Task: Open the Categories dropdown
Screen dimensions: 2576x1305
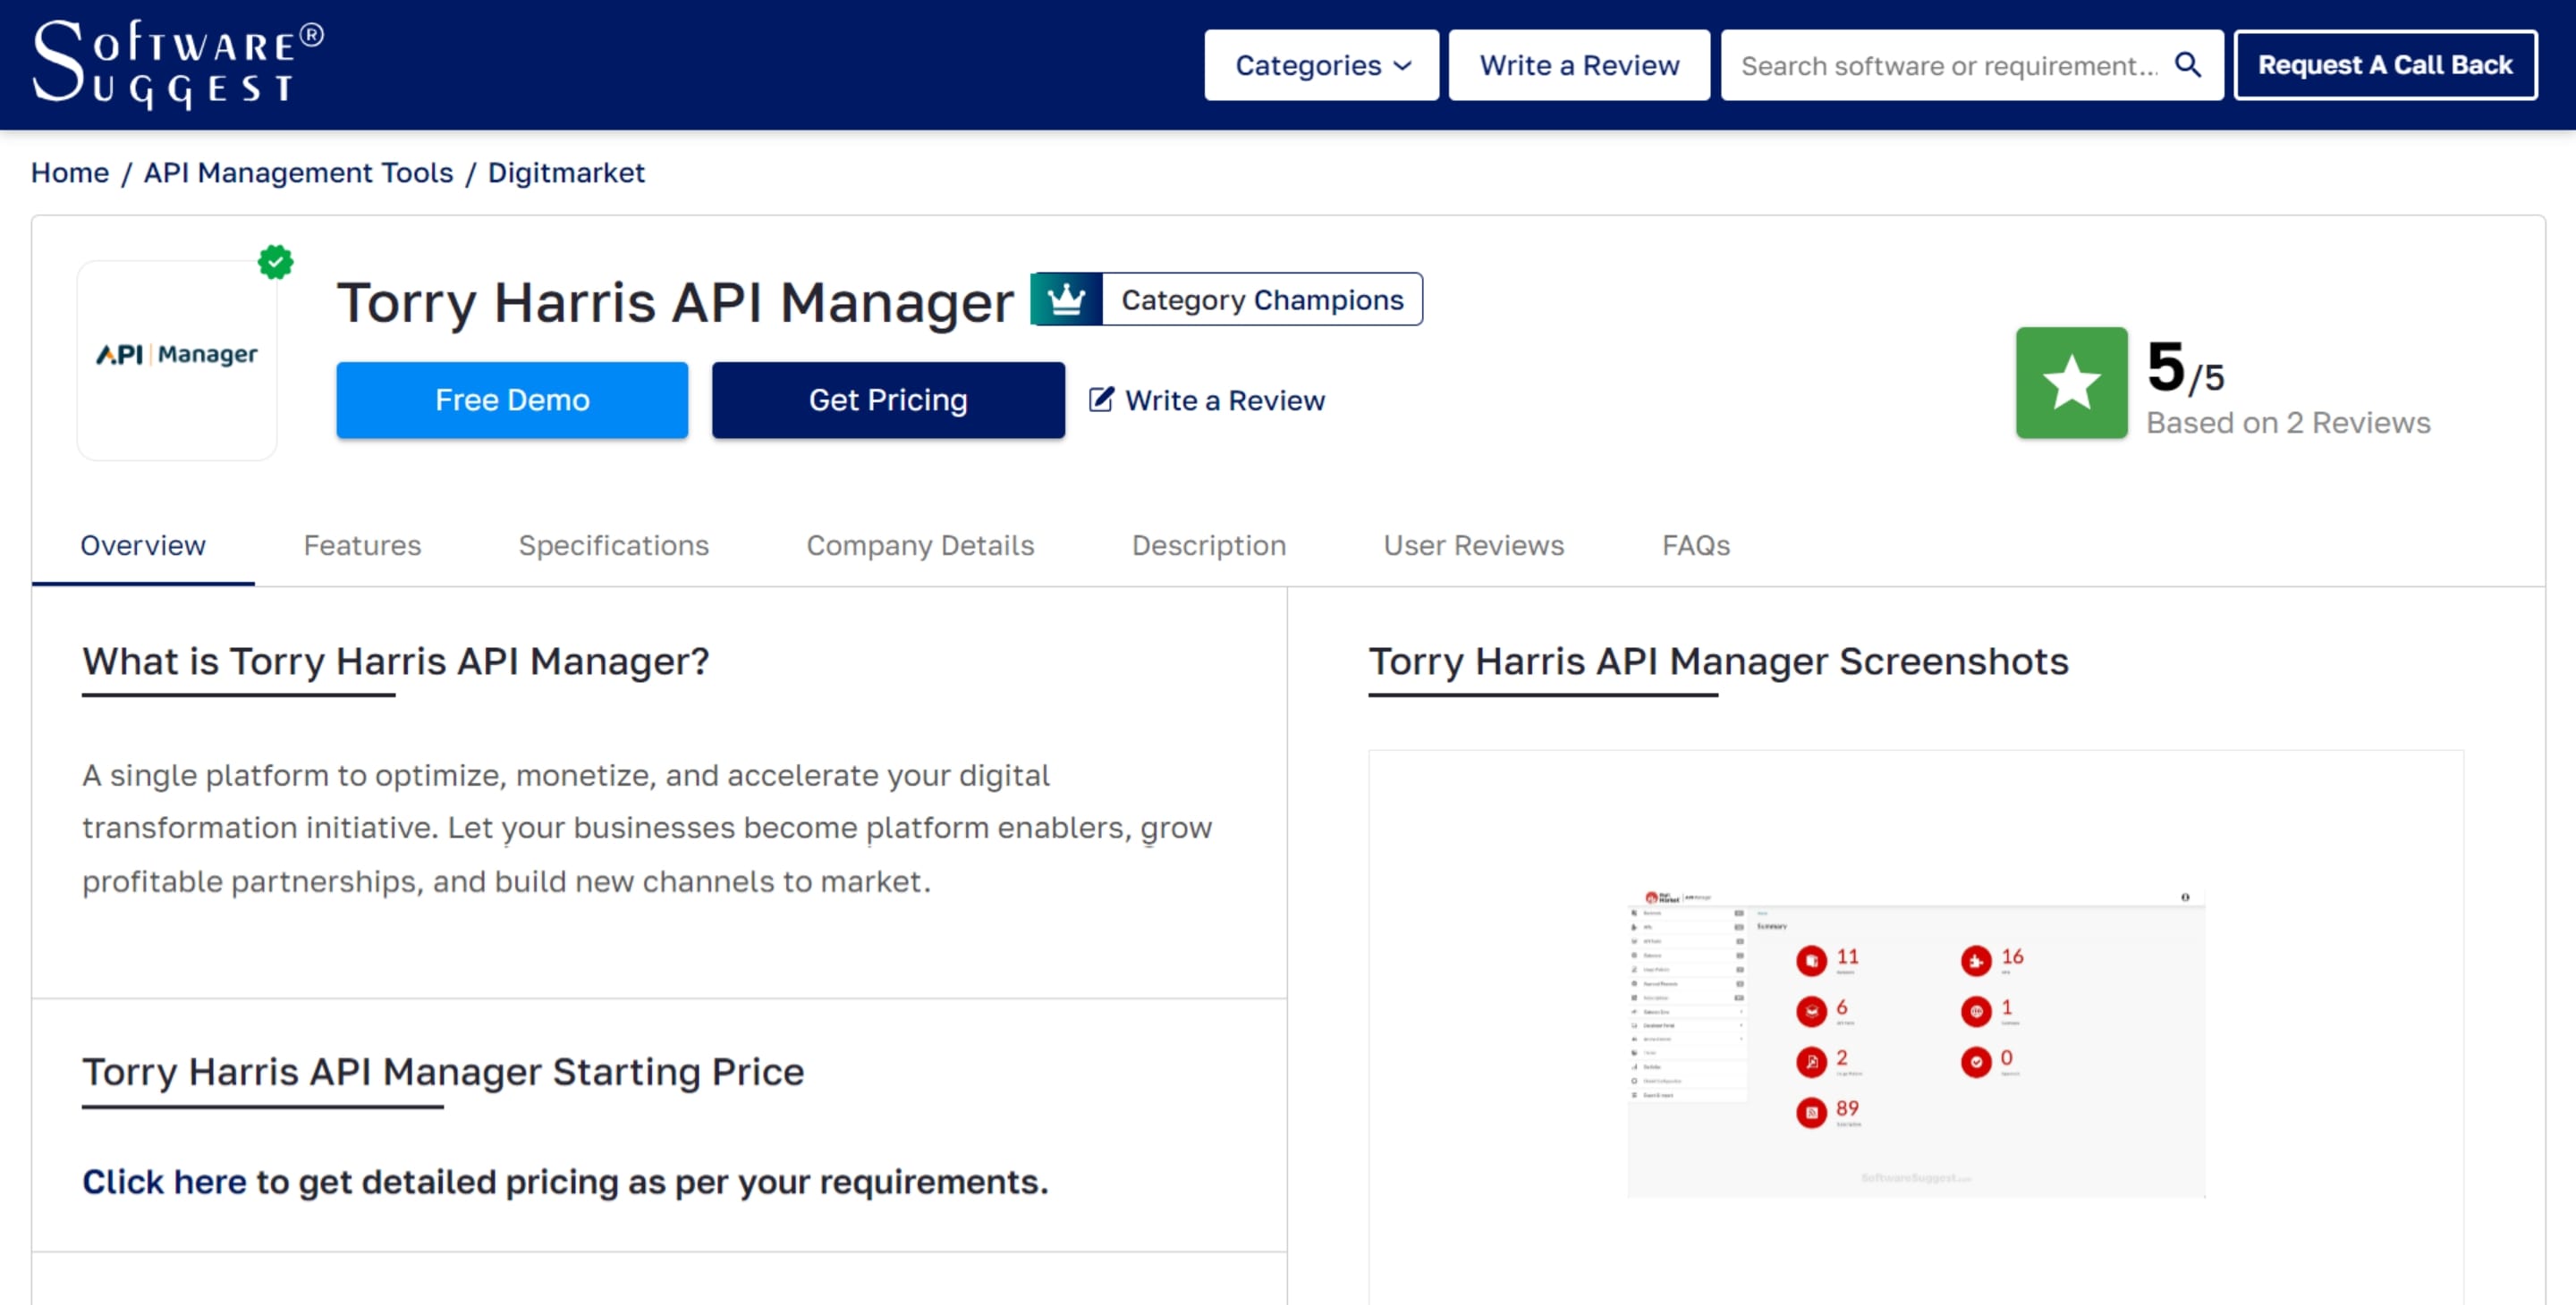Action: point(1321,65)
